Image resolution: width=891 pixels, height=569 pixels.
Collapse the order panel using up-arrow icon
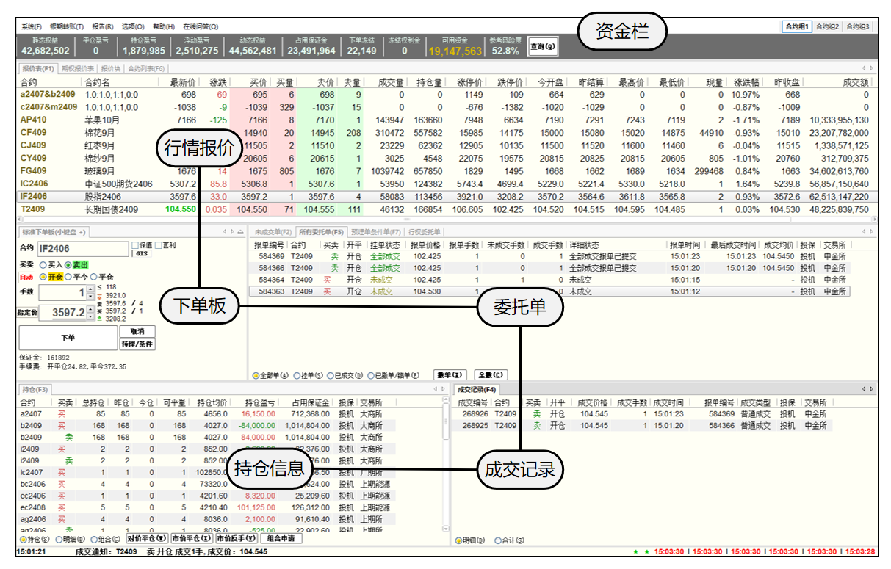(x=240, y=232)
